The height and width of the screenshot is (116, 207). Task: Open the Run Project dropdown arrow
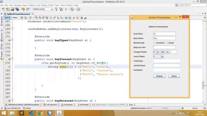click(x=69, y=9)
